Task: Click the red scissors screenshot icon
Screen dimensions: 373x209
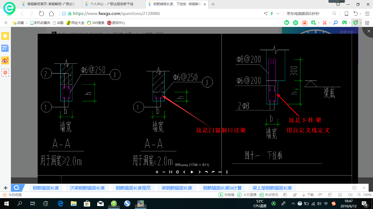Action: 325,23
